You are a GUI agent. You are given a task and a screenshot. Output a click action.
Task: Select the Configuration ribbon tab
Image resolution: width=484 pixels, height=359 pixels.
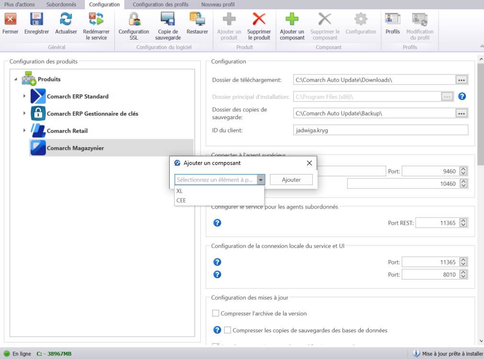click(x=104, y=4)
